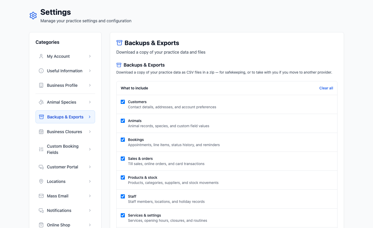Image resolution: width=373 pixels, height=228 pixels.
Task: Click the chevron beside Customer Portal
Action: (x=90, y=167)
